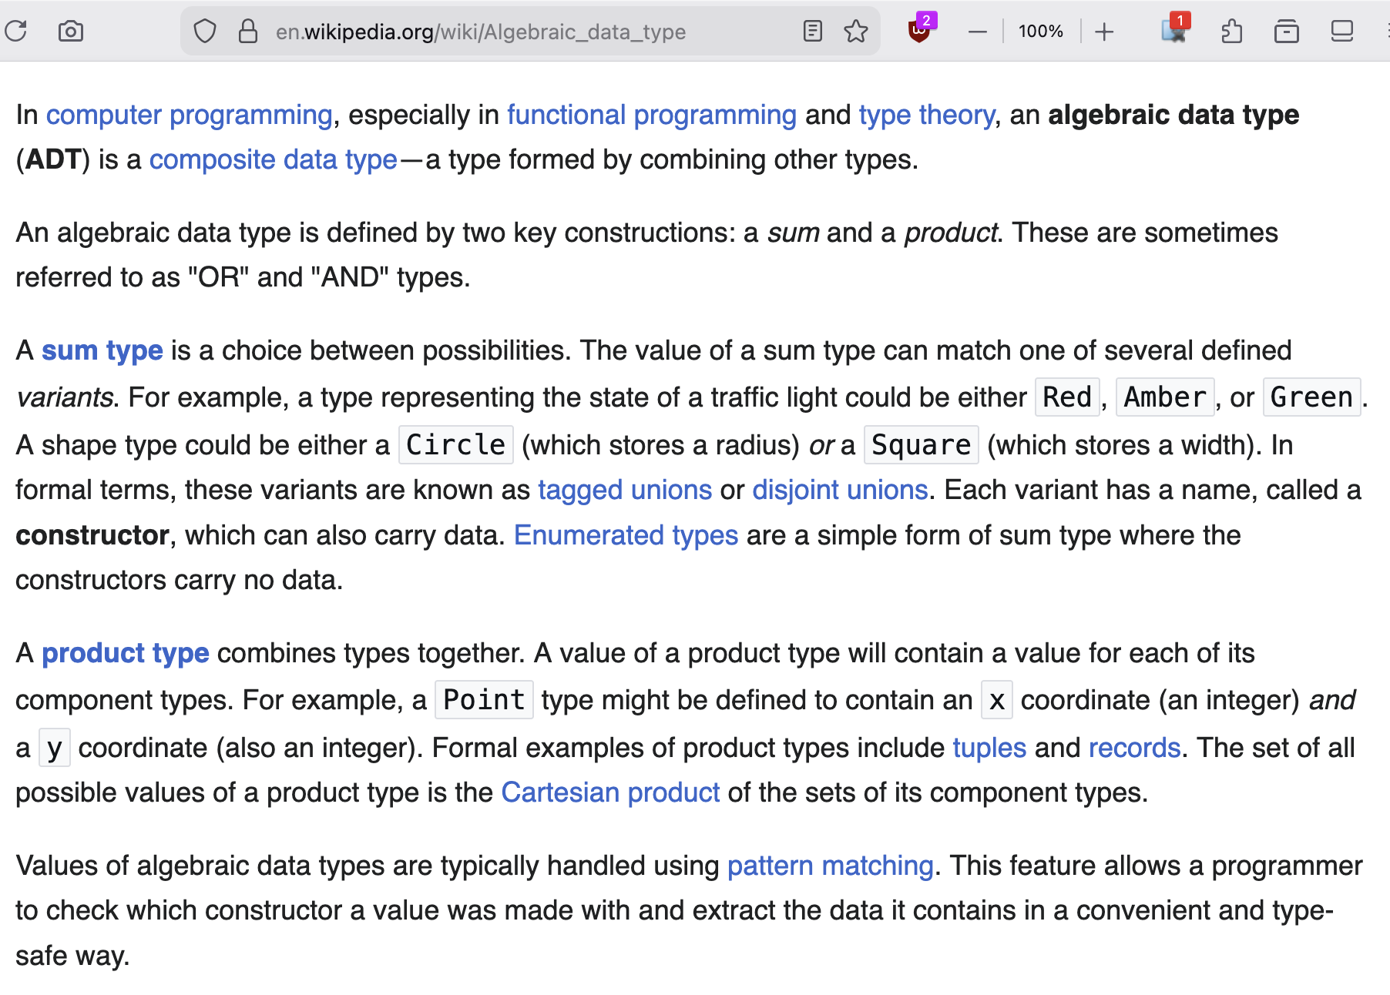Open the tracking protection shield panel
The height and width of the screenshot is (995, 1390).
[205, 32]
